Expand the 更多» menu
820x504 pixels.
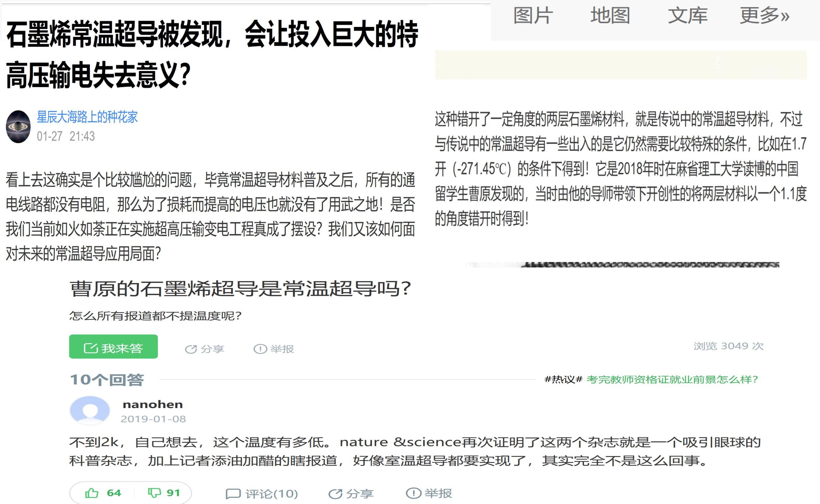[764, 16]
